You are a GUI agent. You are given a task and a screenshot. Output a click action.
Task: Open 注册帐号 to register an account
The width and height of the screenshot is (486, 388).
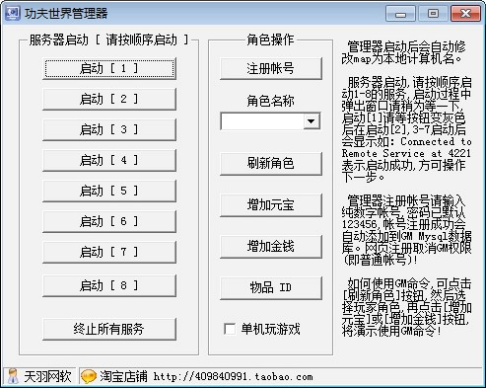tap(271, 68)
